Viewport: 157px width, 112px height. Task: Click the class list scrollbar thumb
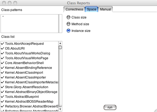[x=60, y=47]
